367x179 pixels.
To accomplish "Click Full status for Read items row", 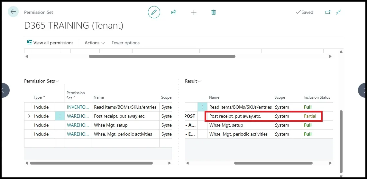I will (308, 107).
